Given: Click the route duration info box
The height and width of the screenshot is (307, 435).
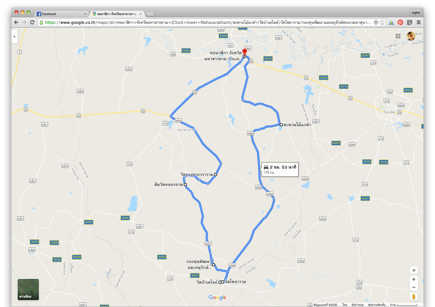Looking at the screenshot, I should click(x=280, y=169).
